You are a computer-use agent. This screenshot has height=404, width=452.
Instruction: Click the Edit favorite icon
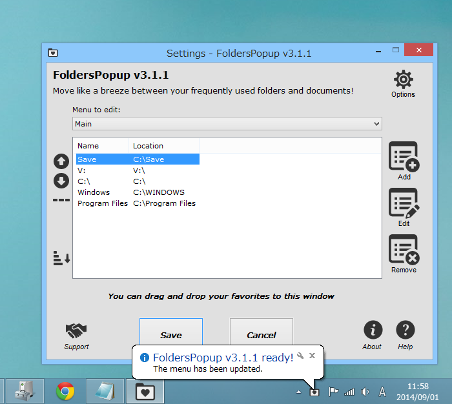pyautogui.click(x=404, y=203)
